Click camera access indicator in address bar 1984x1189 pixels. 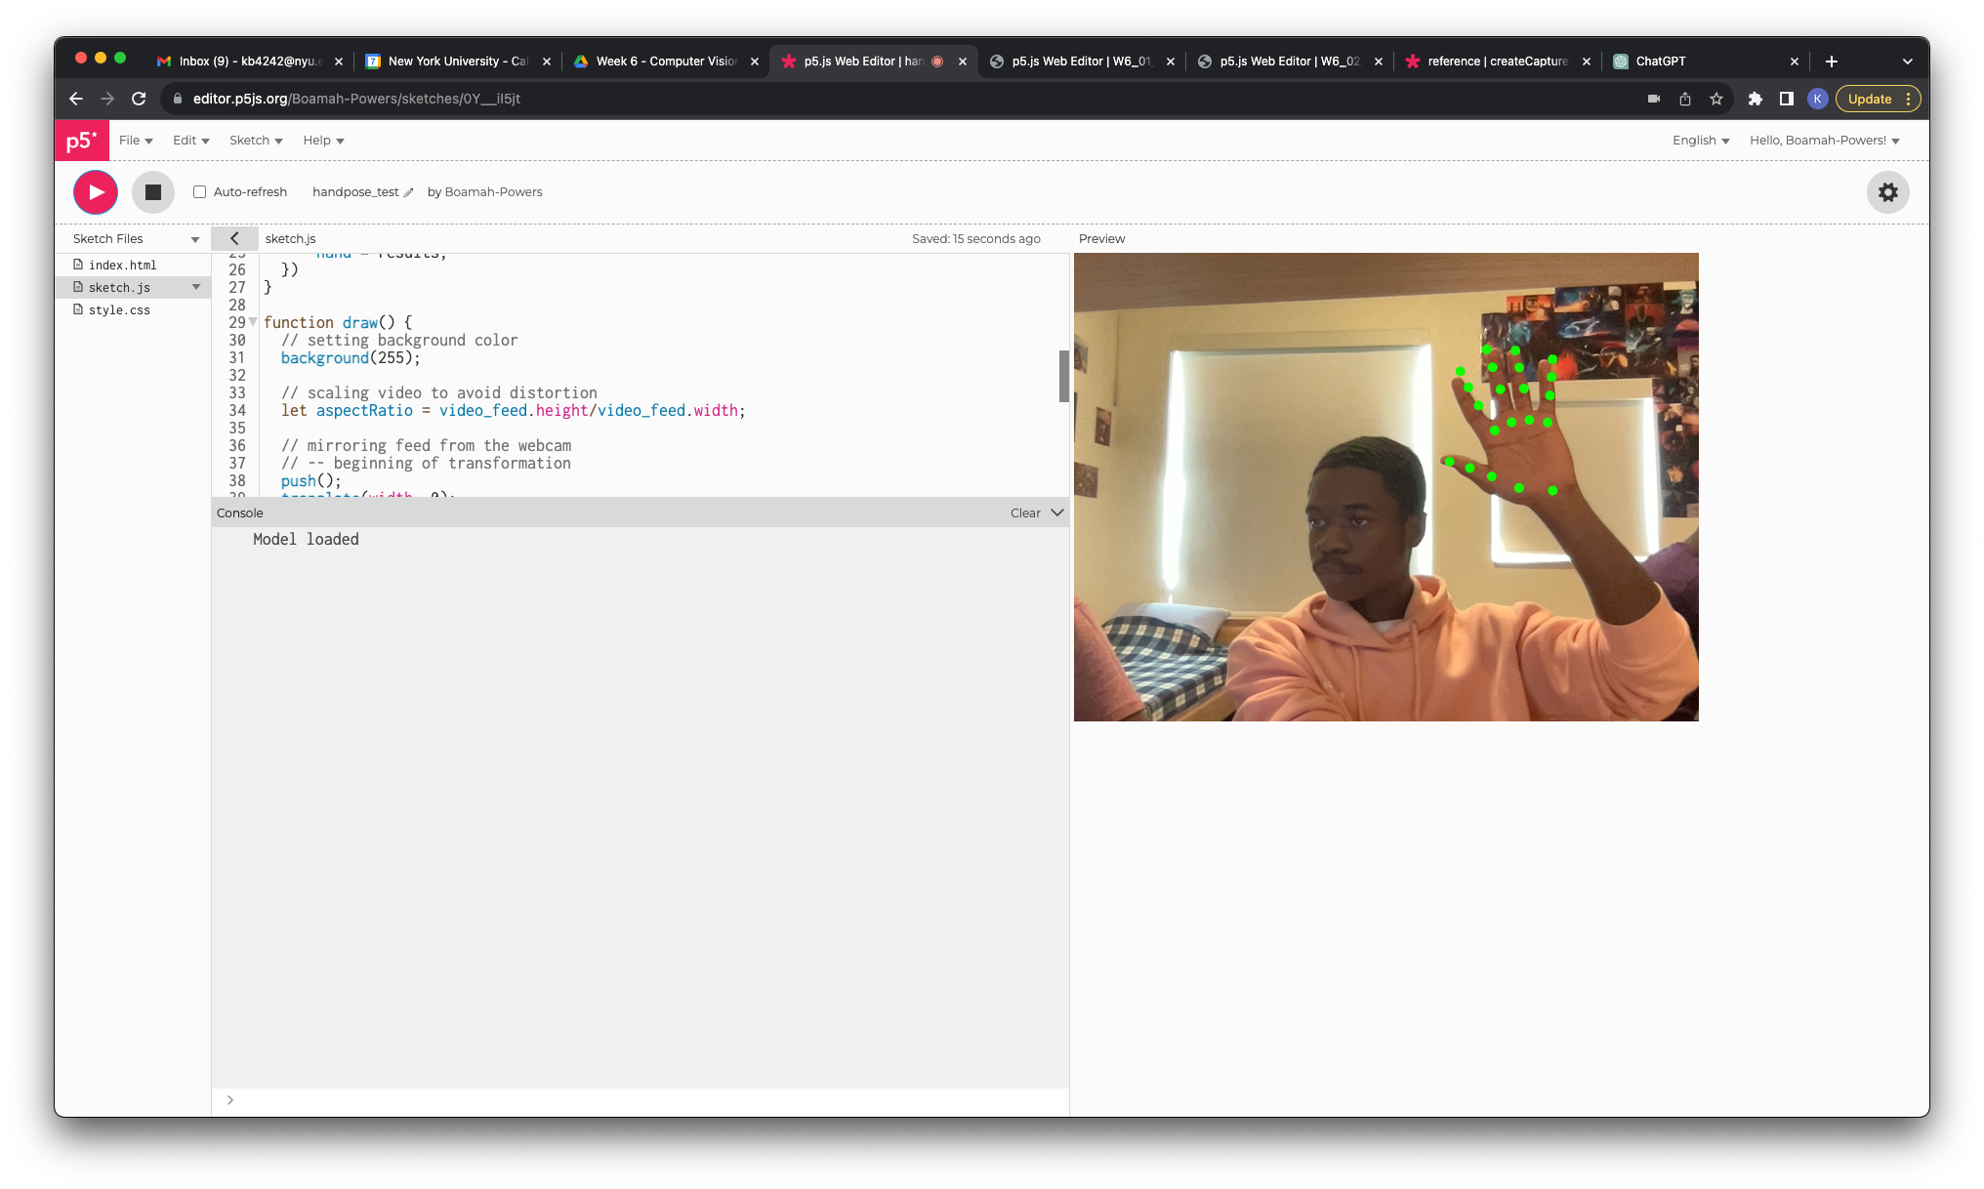[1654, 99]
